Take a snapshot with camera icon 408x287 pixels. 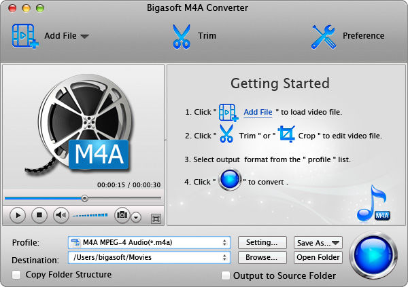pos(122,216)
